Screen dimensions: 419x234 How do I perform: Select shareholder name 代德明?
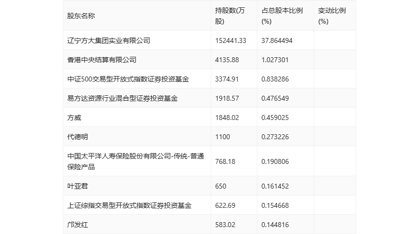77,137
